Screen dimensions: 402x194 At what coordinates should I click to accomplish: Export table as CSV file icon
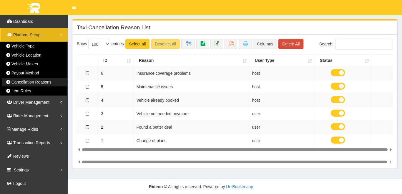[202, 44]
